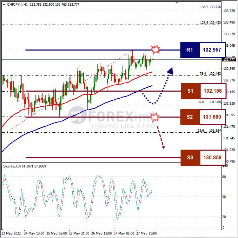This screenshot has width=238, height=238.
Task: Click price axis level 133.270
Action: [229, 34]
